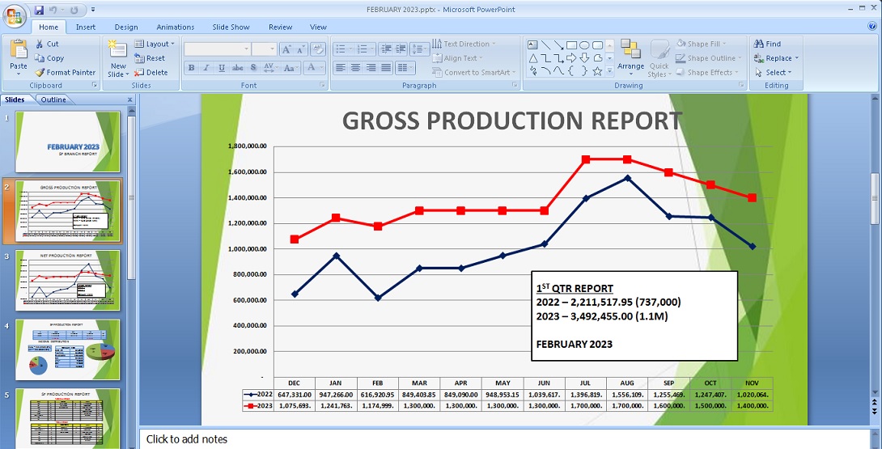Image resolution: width=882 pixels, height=449 pixels.
Task: Select the Text Box shape
Action: click(x=533, y=45)
